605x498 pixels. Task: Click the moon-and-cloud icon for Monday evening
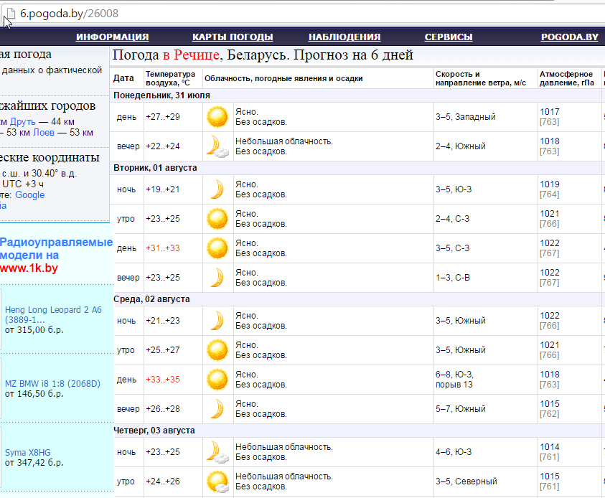217,146
